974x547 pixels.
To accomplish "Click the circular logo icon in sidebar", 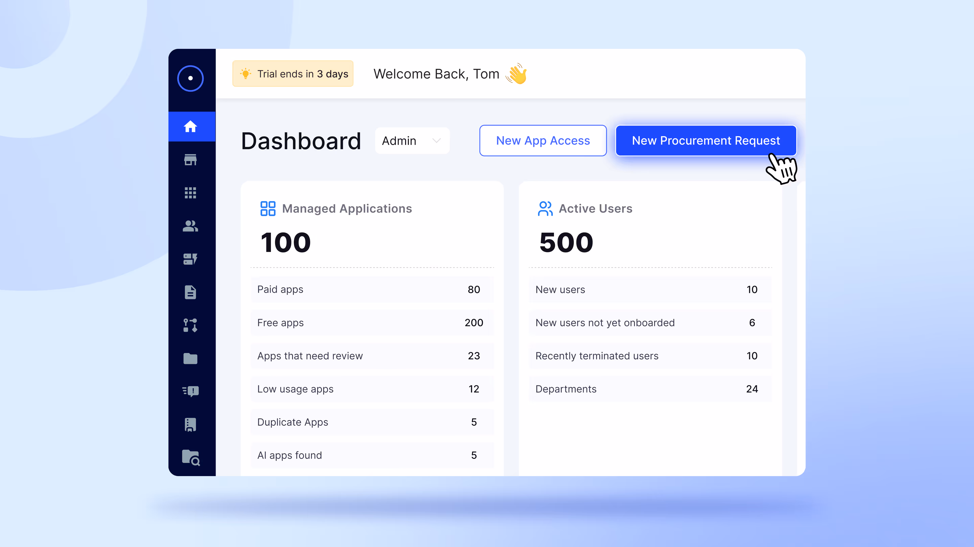I will [x=190, y=79].
